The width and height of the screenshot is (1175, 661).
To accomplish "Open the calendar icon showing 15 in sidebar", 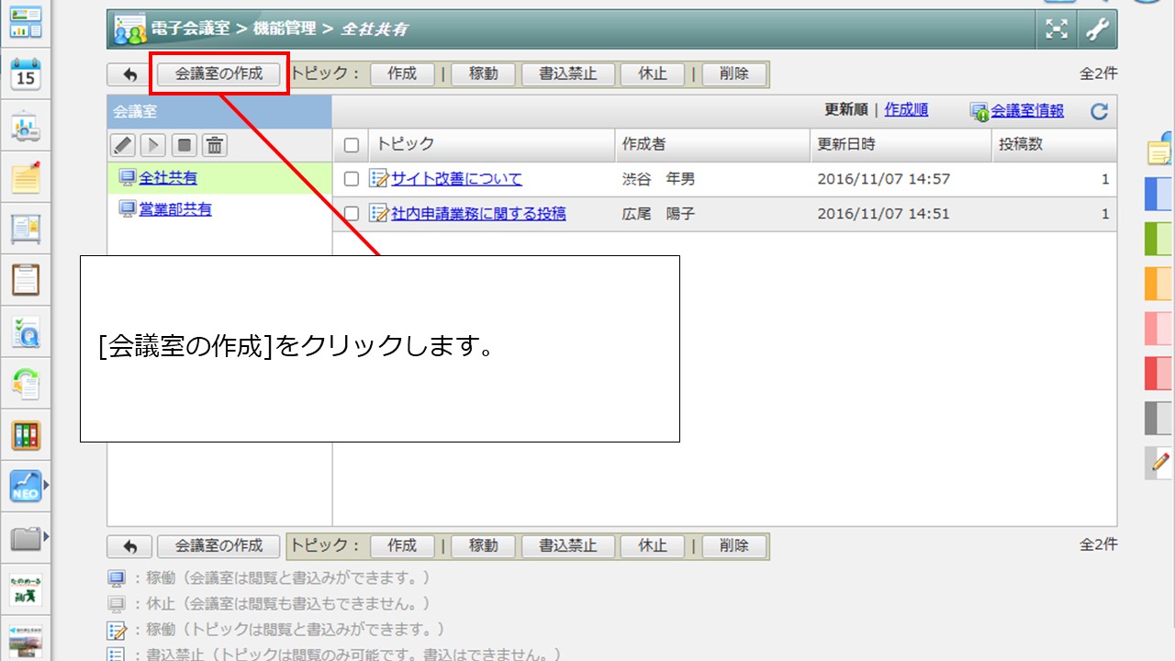I will pos(26,74).
